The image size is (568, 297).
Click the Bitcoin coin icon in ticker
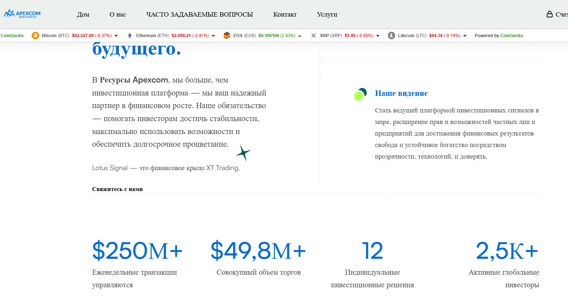(35, 35)
